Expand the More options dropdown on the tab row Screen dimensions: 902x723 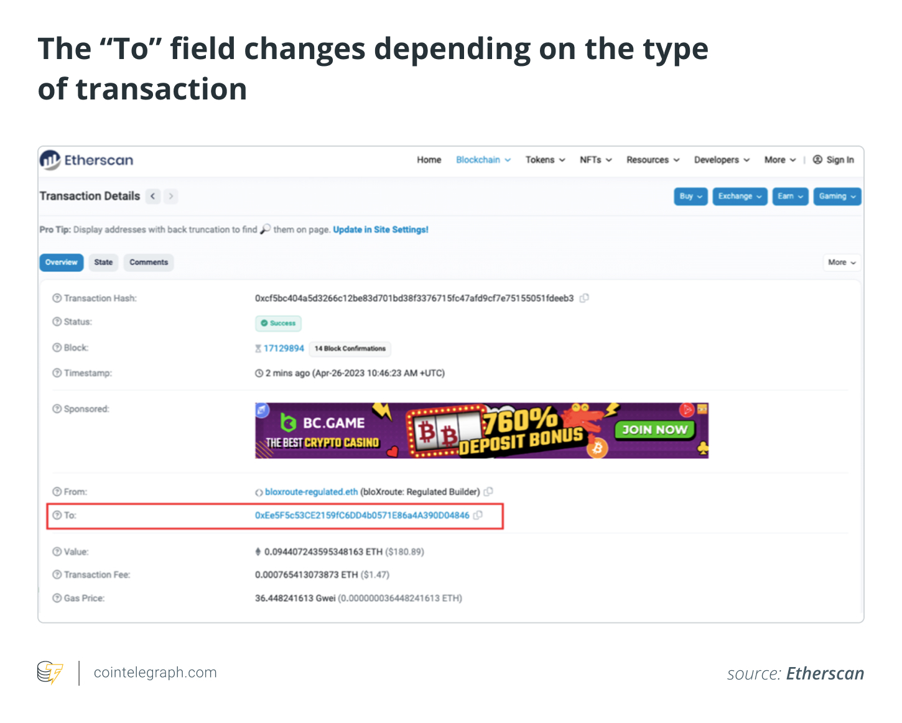(842, 262)
